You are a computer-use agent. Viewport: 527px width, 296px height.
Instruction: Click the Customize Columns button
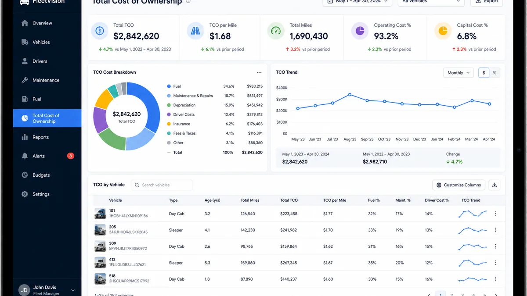(x=459, y=185)
